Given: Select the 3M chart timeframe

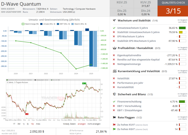Looking at the screenshot, I should pyautogui.click(x=19, y=124).
